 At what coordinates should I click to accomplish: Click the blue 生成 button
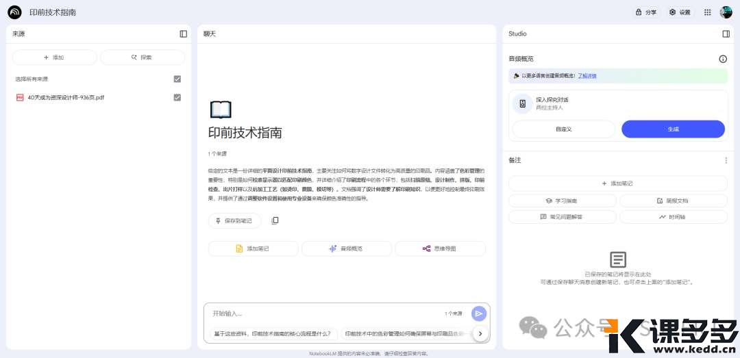click(x=672, y=129)
